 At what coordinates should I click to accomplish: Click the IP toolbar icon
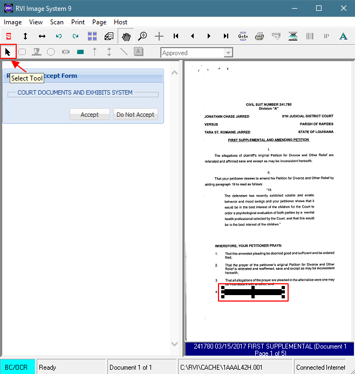tap(326, 36)
